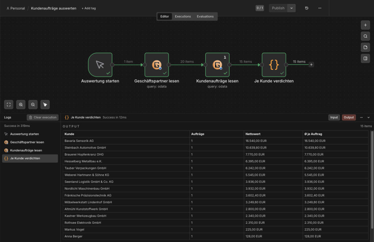The image size is (374, 242).
Task: Click the output table vertical scrollbar
Action: pyautogui.click(x=372, y=179)
